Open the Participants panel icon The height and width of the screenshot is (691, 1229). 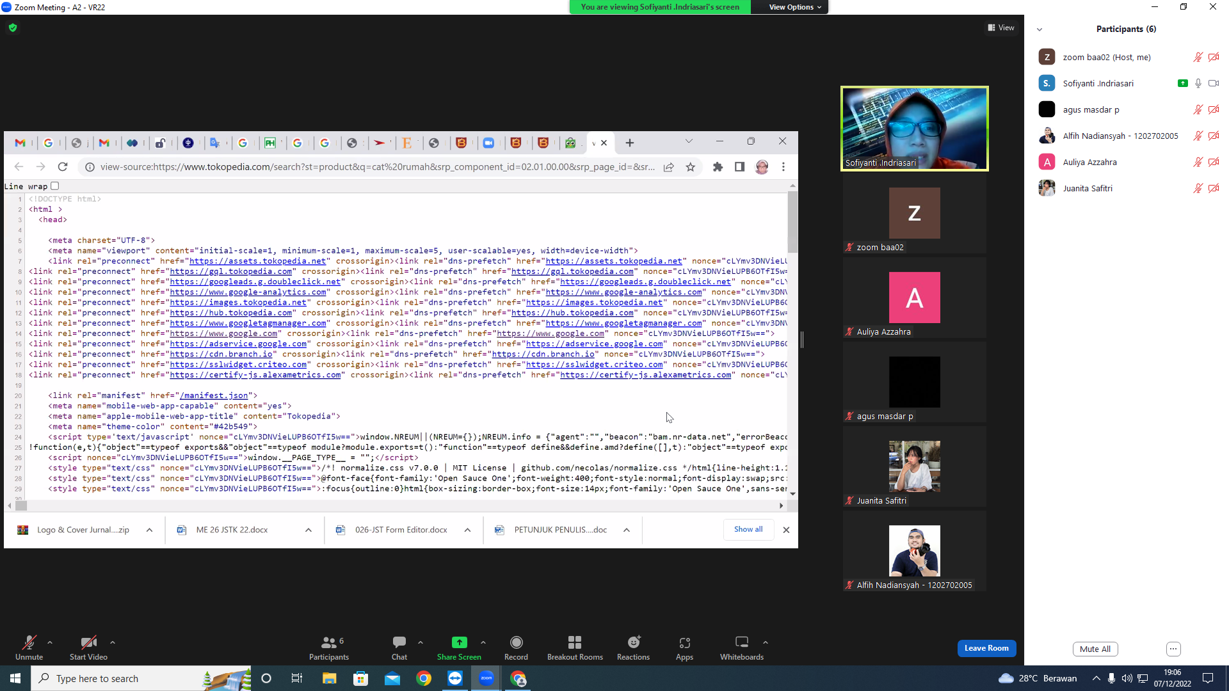coord(328,642)
